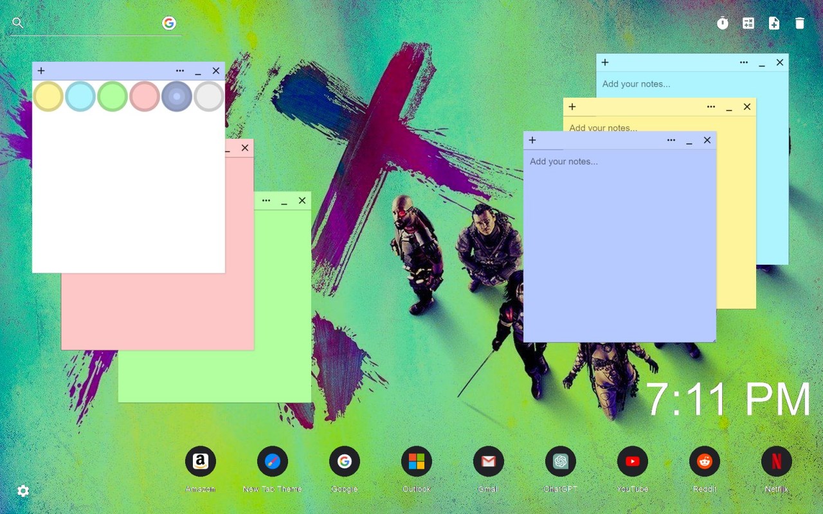The height and width of the screenshot is (514, 823).
Task: Open the Amazon shortcut
Action: (x=201, y=461)
